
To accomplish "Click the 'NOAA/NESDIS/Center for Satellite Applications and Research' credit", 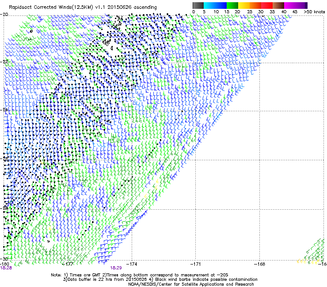I will [x=191, y=284].
